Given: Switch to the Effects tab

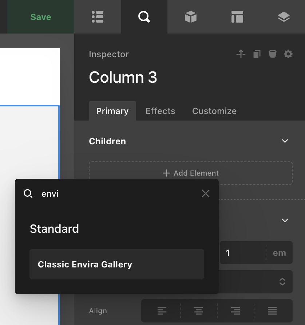Looking at the screenshot, I should click(160, 111).
